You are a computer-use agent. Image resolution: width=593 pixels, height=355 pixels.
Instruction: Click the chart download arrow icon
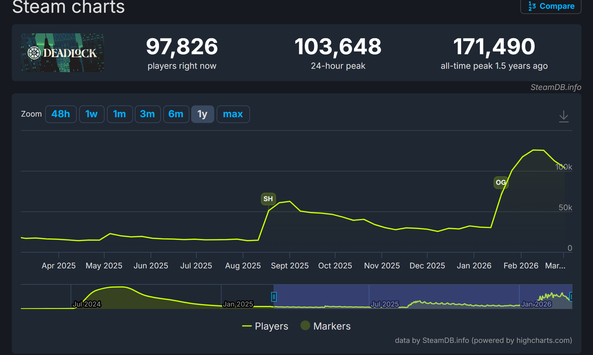[x=564, y=116]
